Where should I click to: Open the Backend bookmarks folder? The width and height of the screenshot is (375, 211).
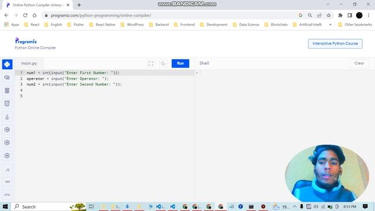[x=159, y=25]
